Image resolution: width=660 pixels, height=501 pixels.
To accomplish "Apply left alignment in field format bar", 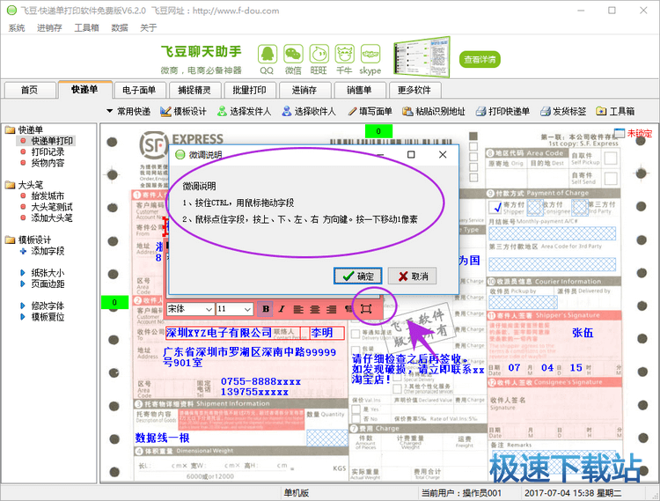I will pos(298,309).
